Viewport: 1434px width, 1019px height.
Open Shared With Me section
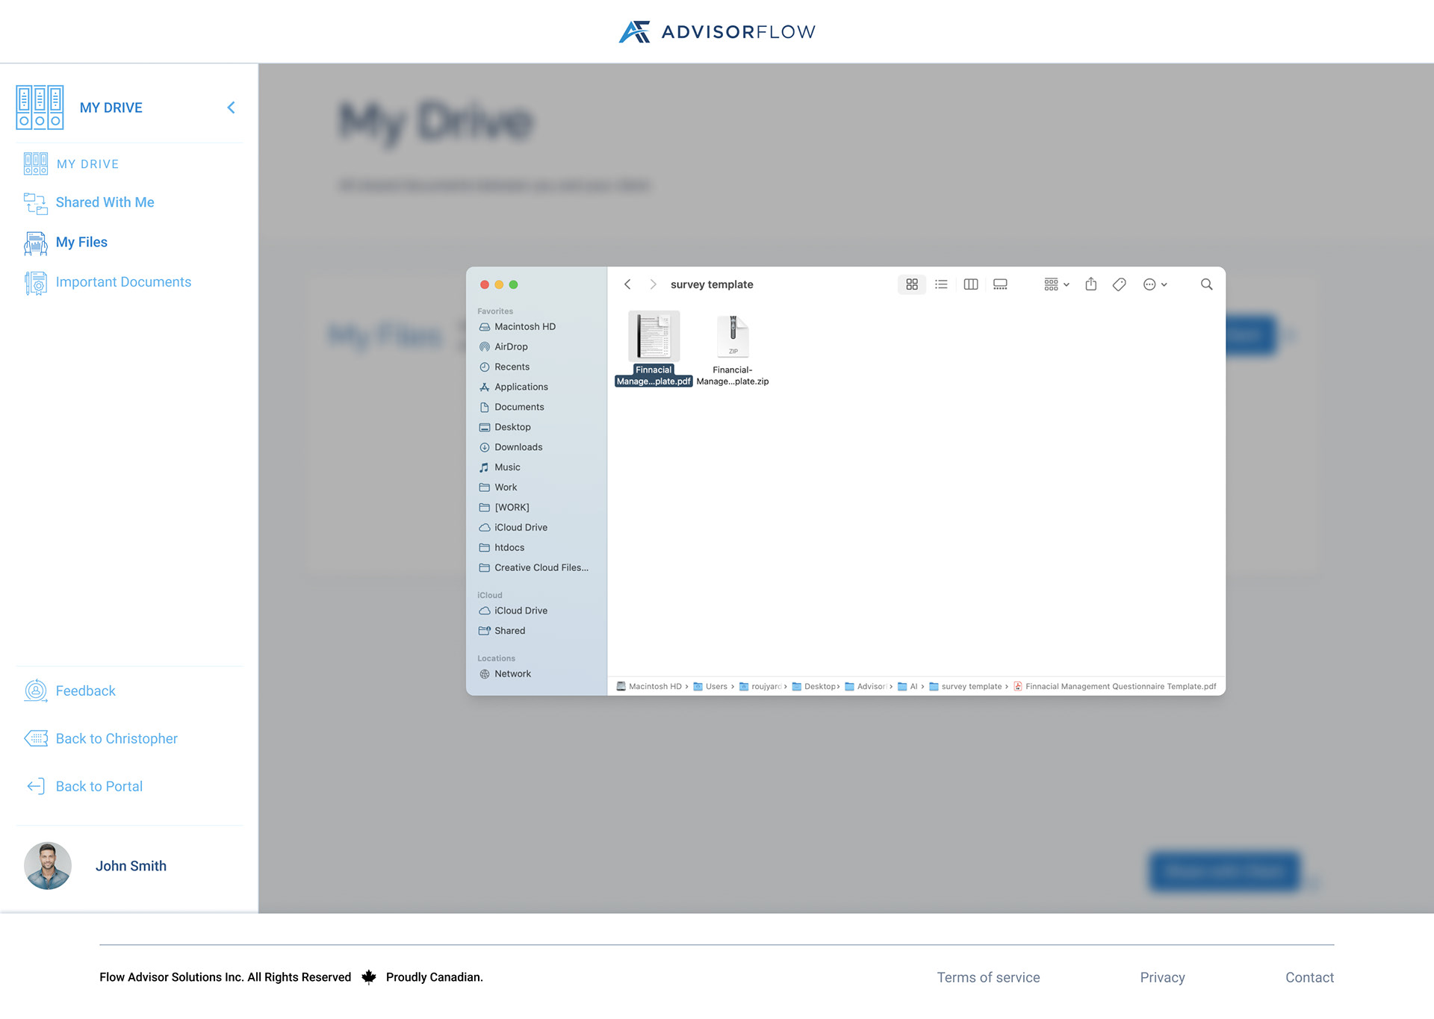[x=105, y=202]
